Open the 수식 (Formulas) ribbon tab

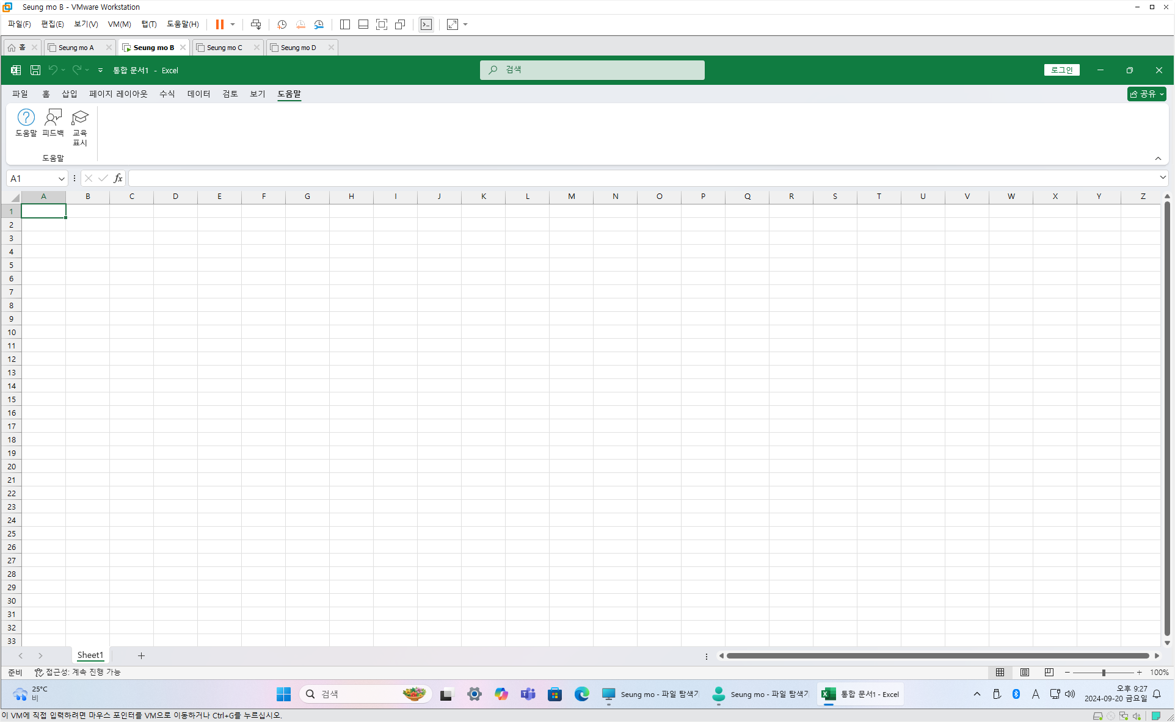167,93
